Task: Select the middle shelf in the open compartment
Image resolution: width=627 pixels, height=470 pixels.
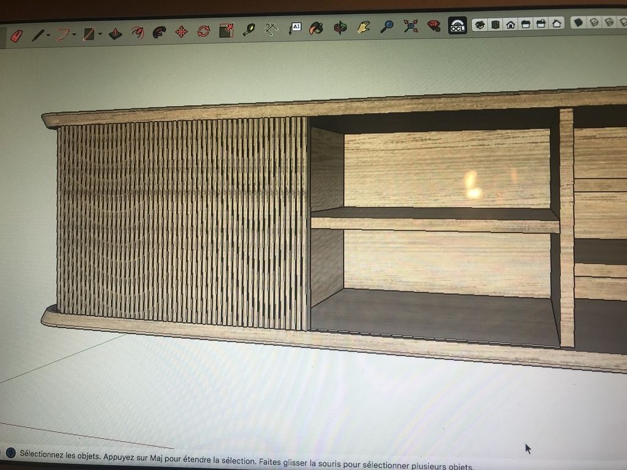Action: click(435, 224)
